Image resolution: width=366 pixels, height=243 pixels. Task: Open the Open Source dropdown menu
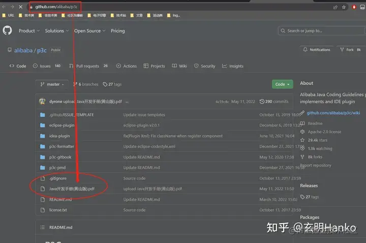pyautogui.click(x=90, y=31)
